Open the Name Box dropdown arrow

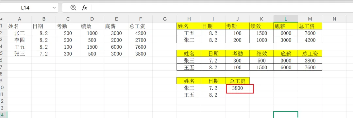point(54,8)
